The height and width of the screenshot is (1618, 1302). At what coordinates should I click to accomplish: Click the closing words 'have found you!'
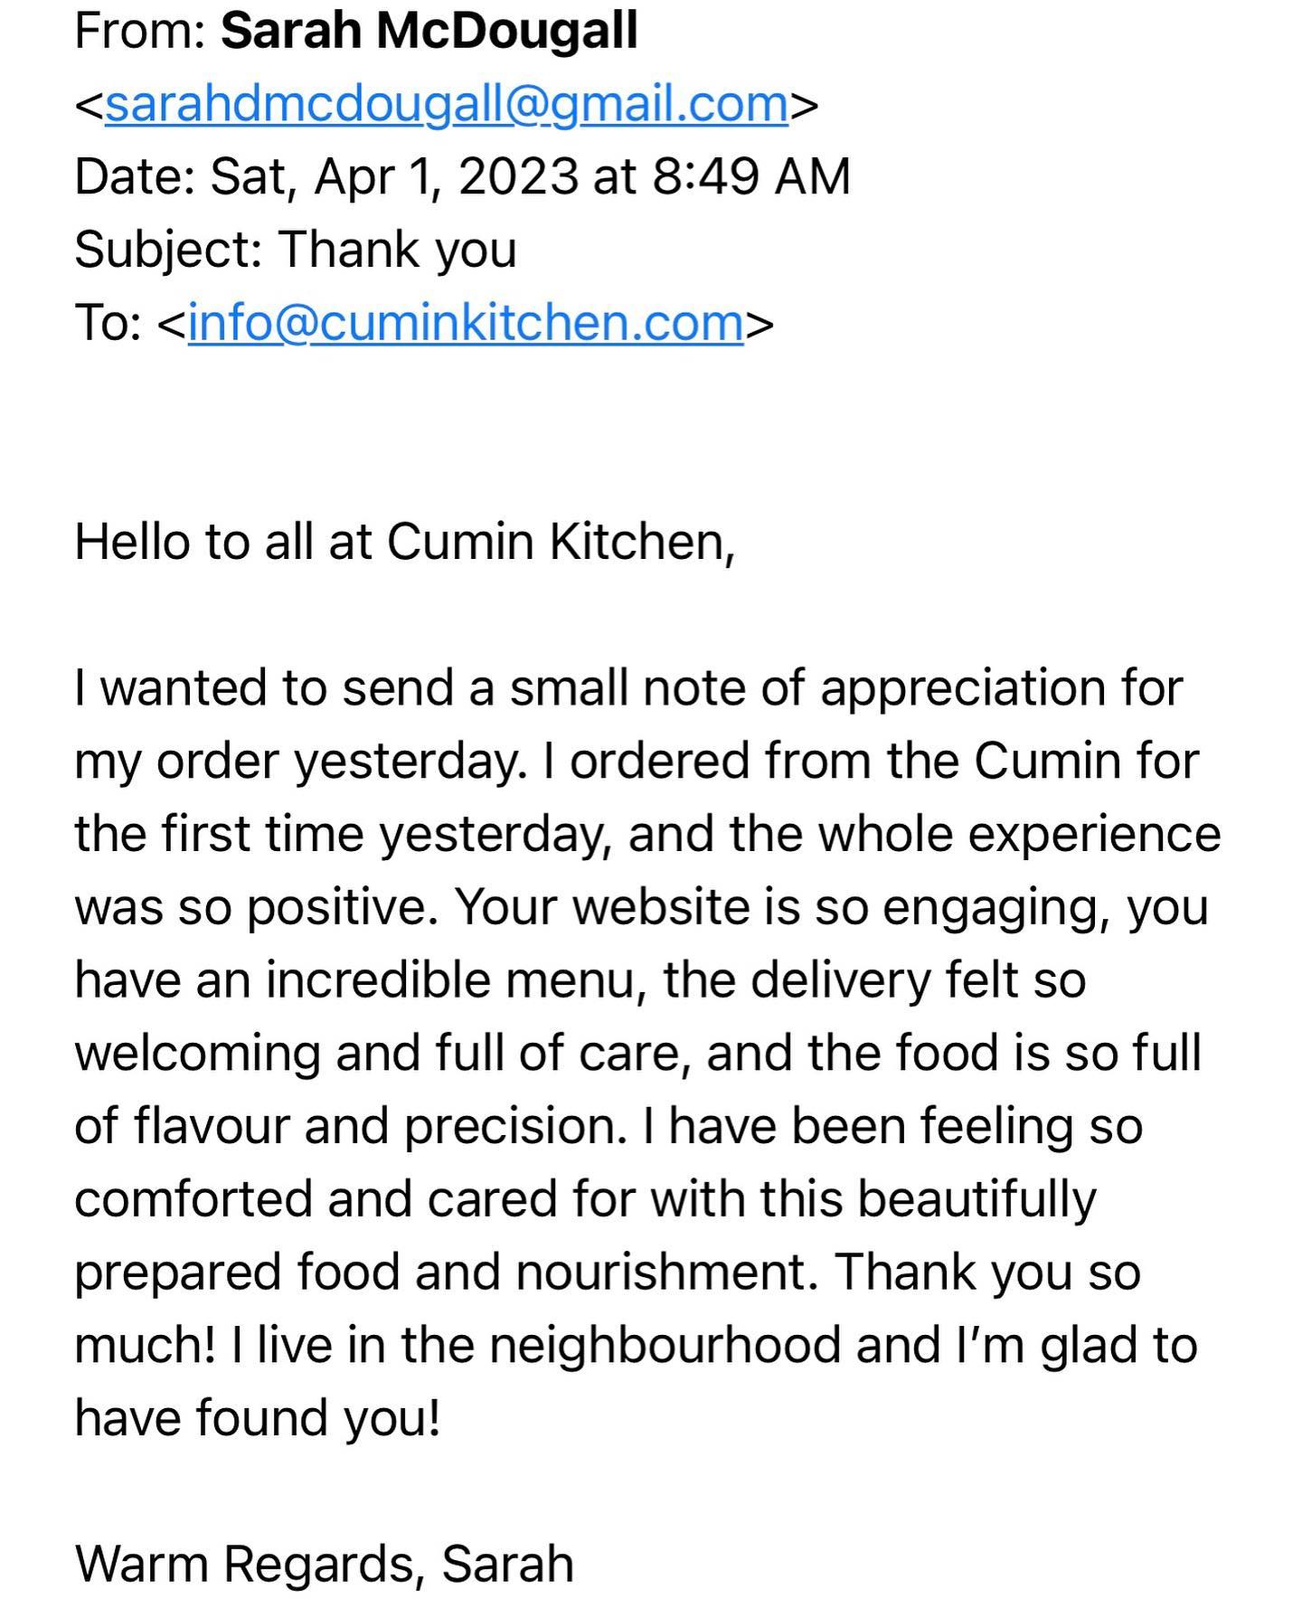click(x=258, y=1418)
